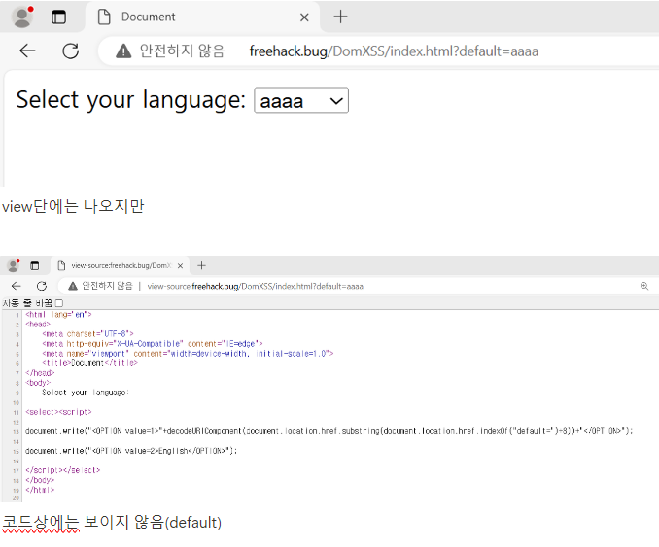The height and width of the screenshot is (547, 659).
Task: Open the profile avatar in top browser
Action: point(22,17)
